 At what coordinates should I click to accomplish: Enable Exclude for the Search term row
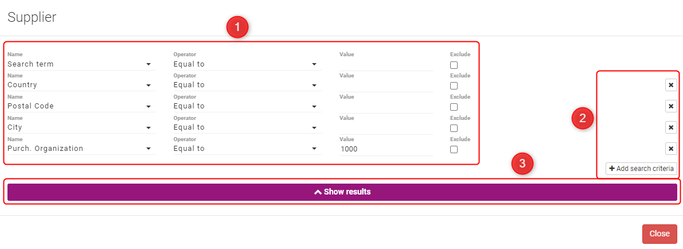click(x=454, y=65)
